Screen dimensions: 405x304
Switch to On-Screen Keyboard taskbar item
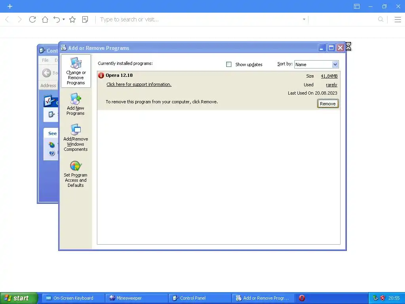tap(73, 298)
